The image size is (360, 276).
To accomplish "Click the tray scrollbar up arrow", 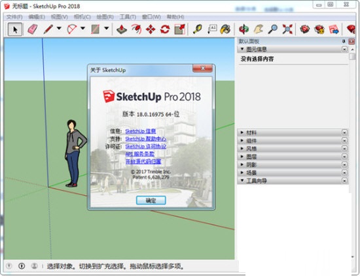I will click(352, 49).
